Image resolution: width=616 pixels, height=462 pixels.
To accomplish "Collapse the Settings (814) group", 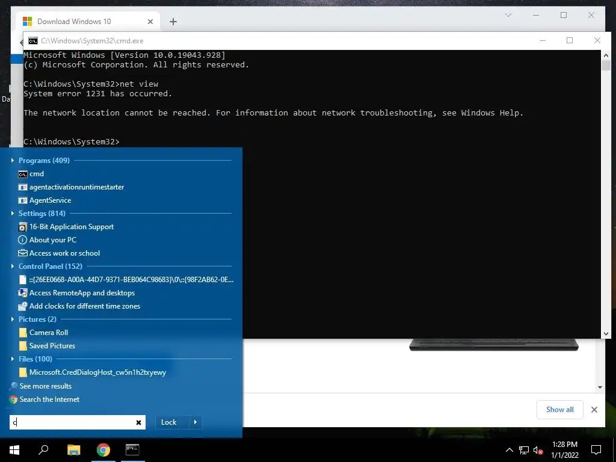I will (x=13, y=214).
